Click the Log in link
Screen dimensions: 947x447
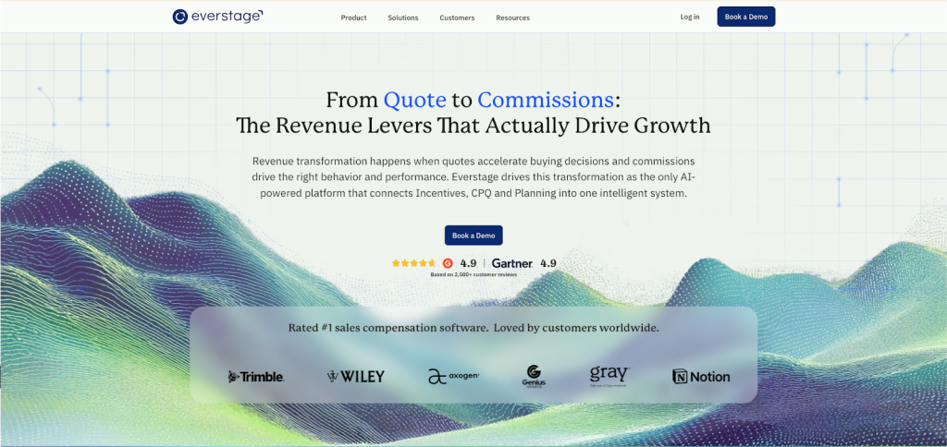[690, 17]
